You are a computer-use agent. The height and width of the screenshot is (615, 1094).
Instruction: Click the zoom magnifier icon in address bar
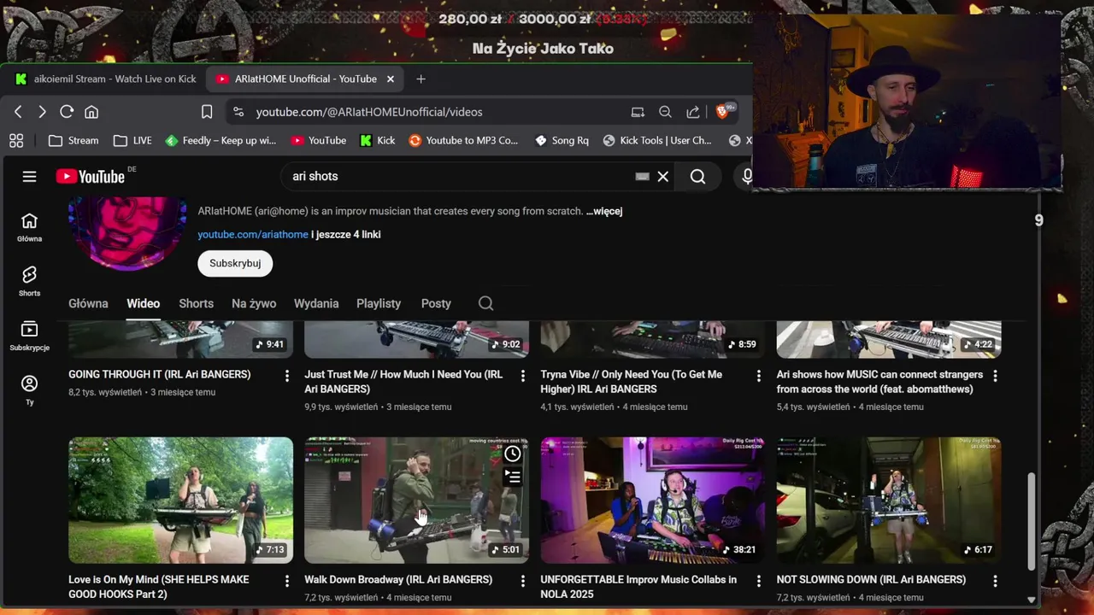coord(665,112)
